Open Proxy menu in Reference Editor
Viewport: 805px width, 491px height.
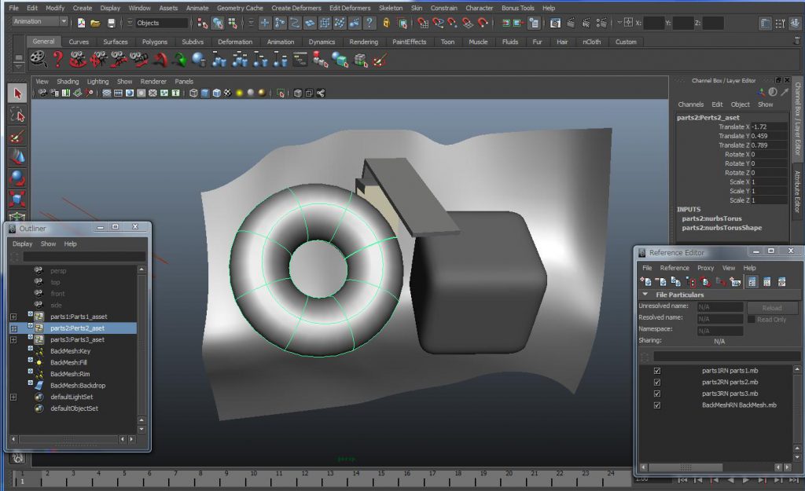click(705, 268)
